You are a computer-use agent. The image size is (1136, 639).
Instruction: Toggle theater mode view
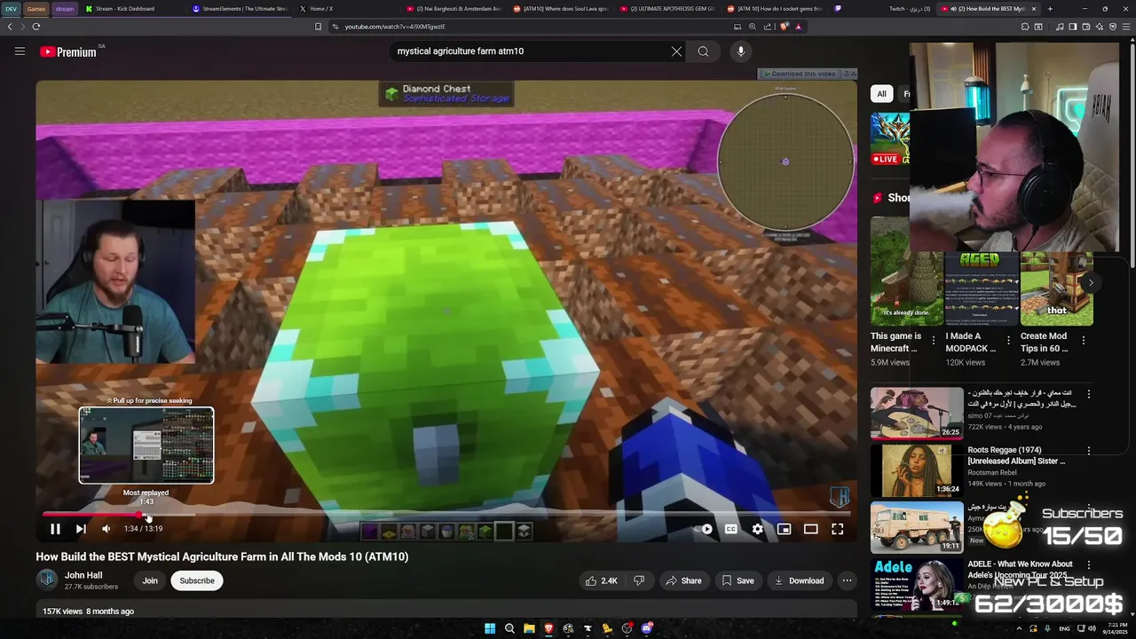pyautogui.click(x=810, y=529)
